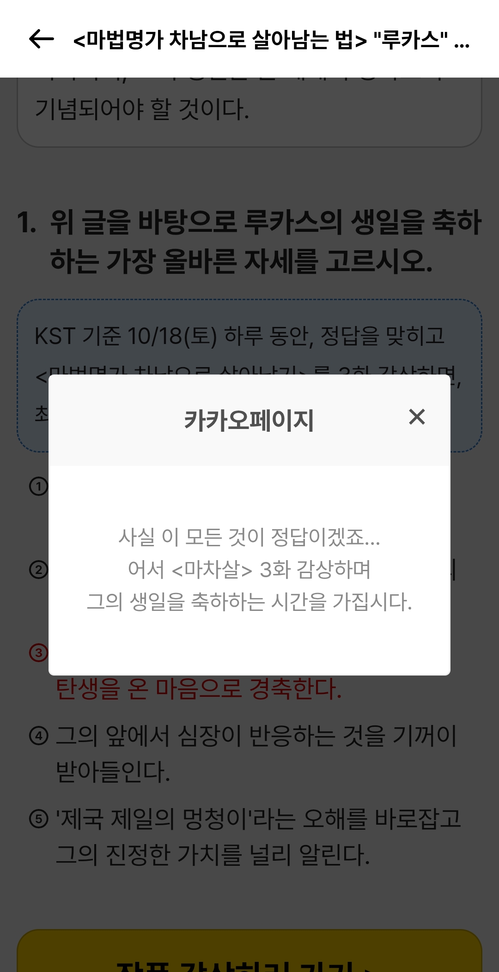Tap popup line 어서 <마차살> 3화 감상하며
Screen dimensions: 499x972
point(249,569)
